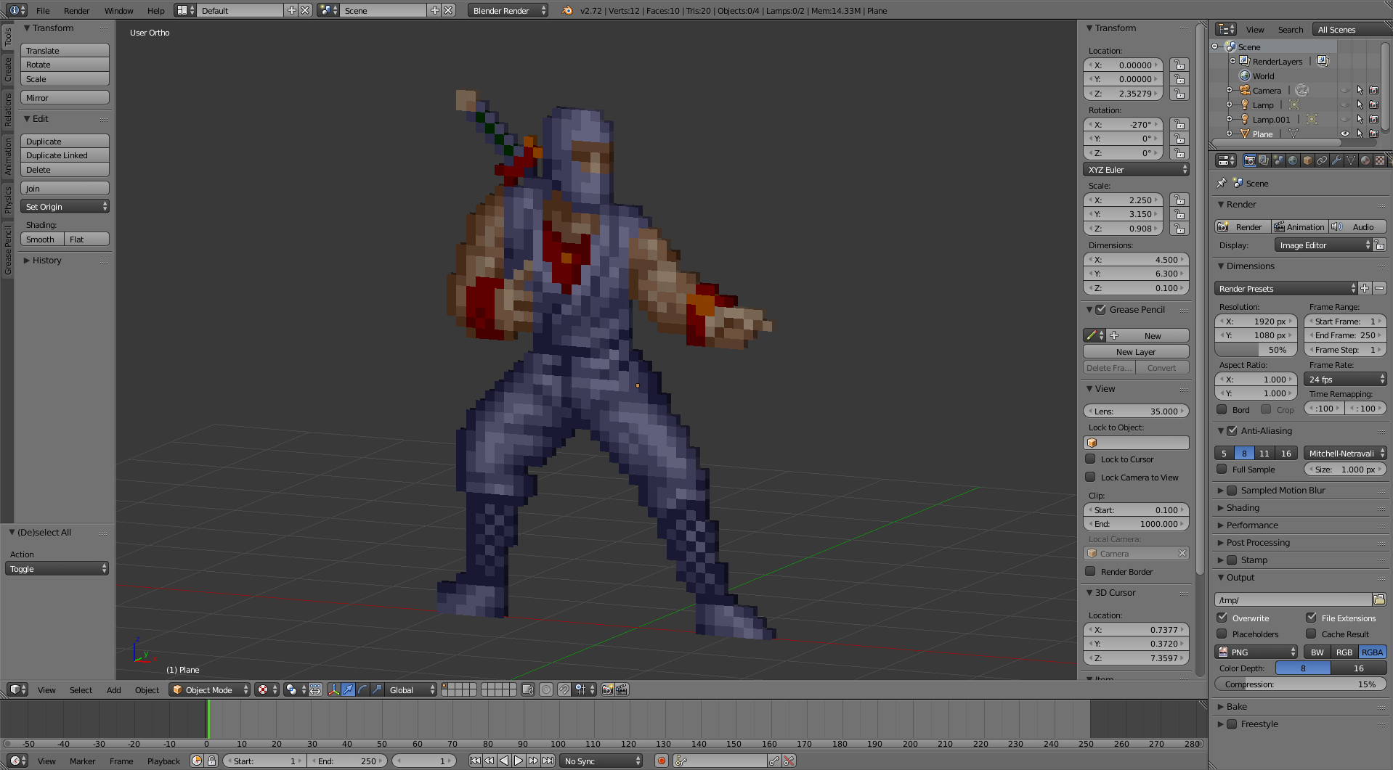
Task: Uncheck the Overwrite output option
Action: pyautogui.click(x=1222, y=618)
